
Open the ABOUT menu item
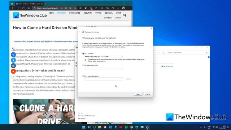click(x=118, y=18)
